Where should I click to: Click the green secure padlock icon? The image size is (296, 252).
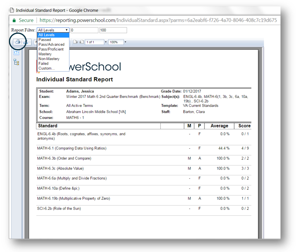[x=14, y=20]
